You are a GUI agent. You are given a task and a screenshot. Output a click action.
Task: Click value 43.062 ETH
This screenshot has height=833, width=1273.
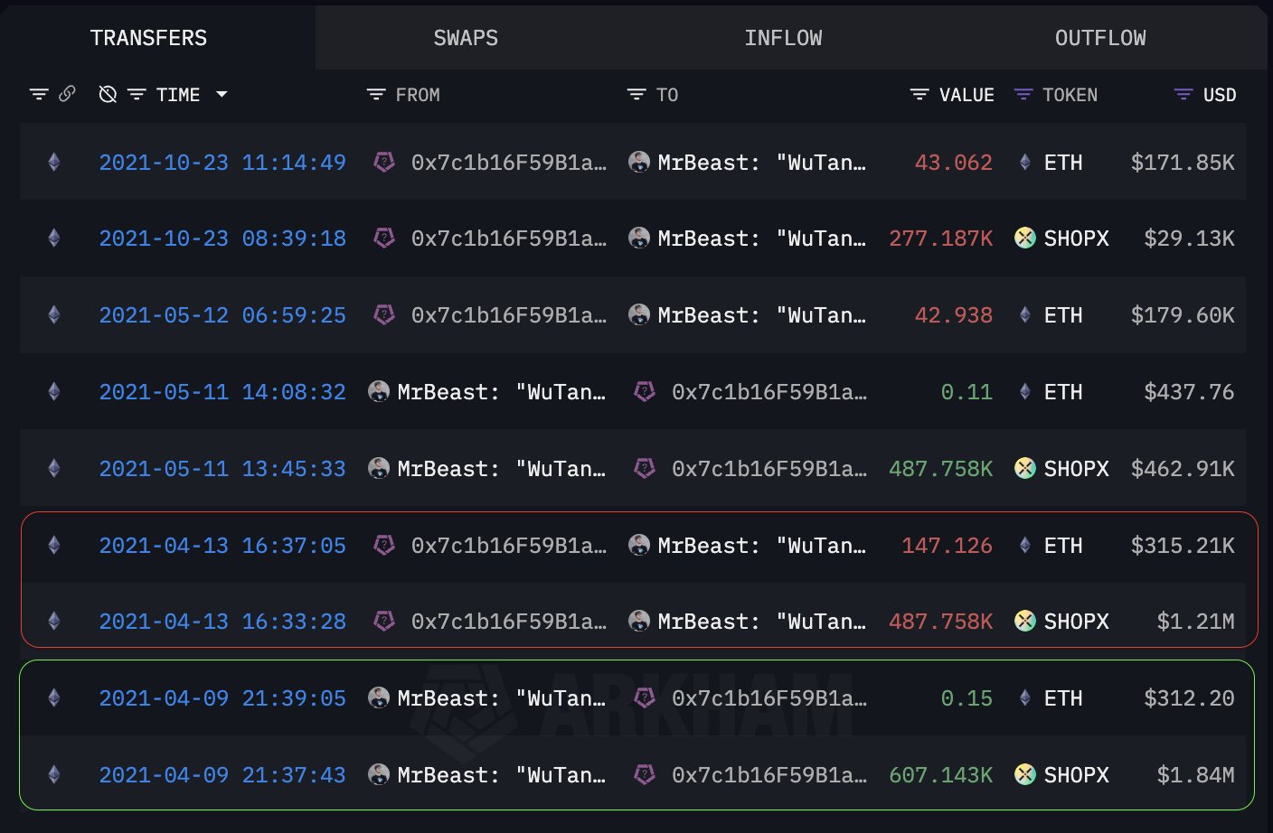pos(954,163)
